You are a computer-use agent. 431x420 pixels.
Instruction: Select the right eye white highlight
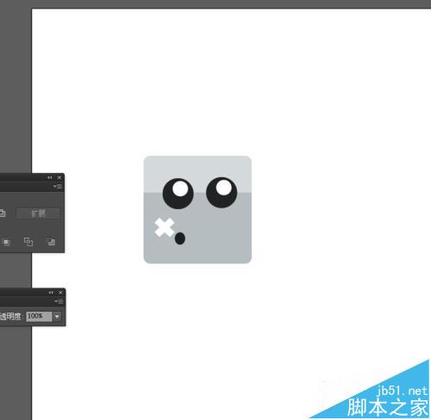224,188
